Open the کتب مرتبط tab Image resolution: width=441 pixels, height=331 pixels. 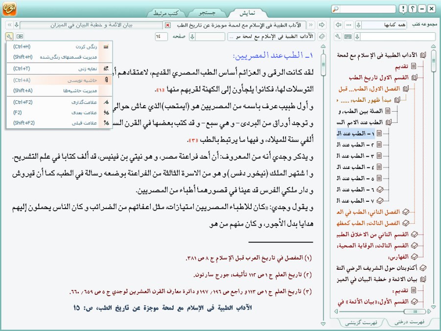166,13
